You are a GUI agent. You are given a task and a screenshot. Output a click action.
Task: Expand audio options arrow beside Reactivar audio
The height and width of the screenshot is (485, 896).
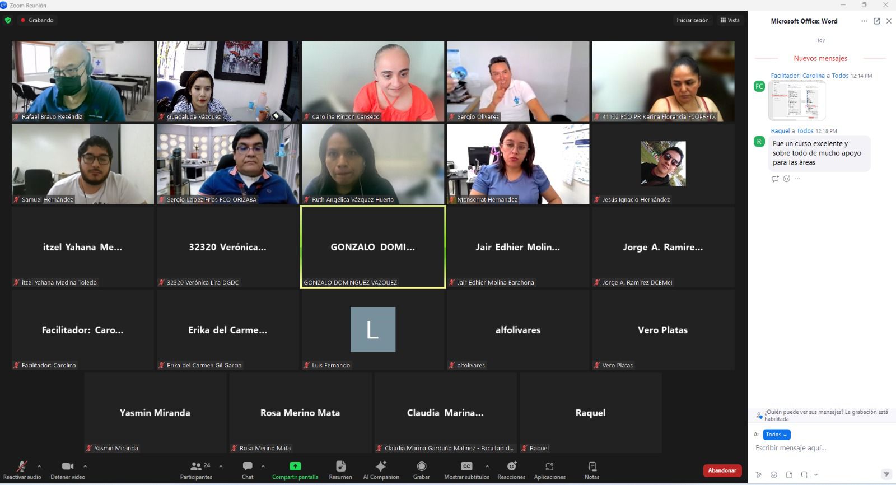pos(39,466)
